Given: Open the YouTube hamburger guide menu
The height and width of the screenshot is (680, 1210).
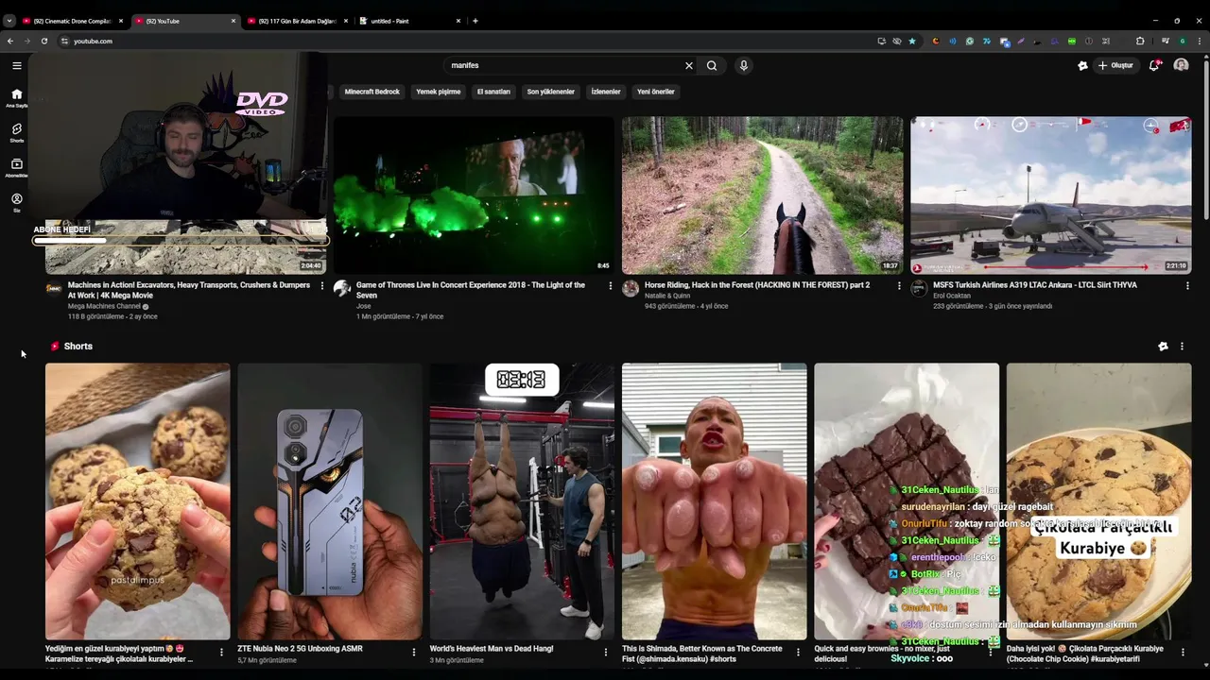Looking at the screenshot, I should [x=16, y=65].
